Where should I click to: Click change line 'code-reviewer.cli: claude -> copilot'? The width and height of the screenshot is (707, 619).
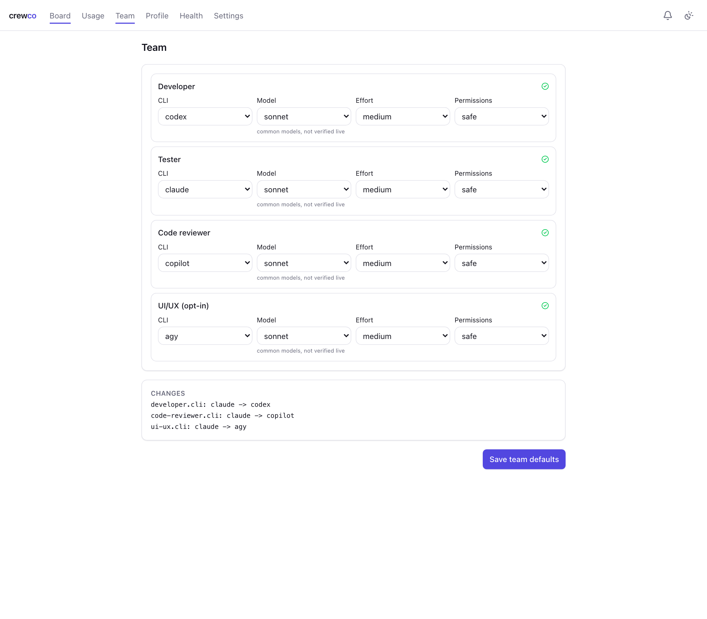coord(222,416)
